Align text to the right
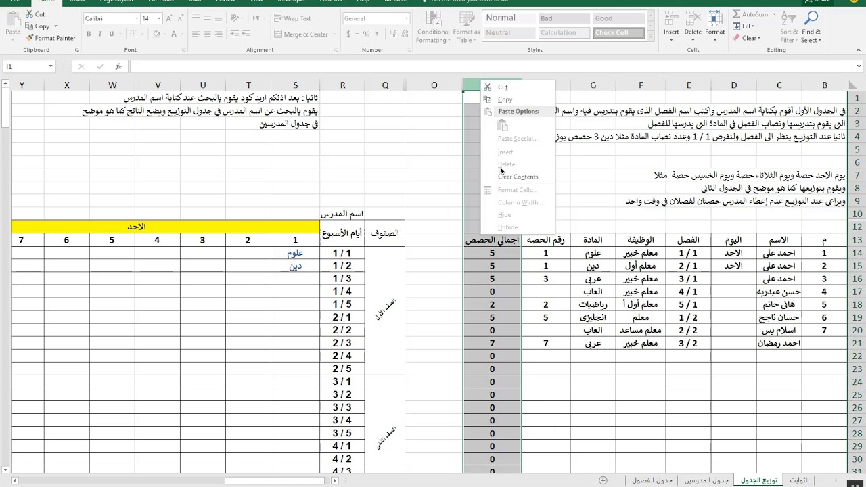The image size is (866, 487). (x=219, y=34)
